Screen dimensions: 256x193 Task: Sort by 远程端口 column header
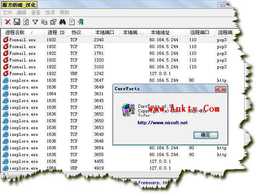tap(201, 33)
